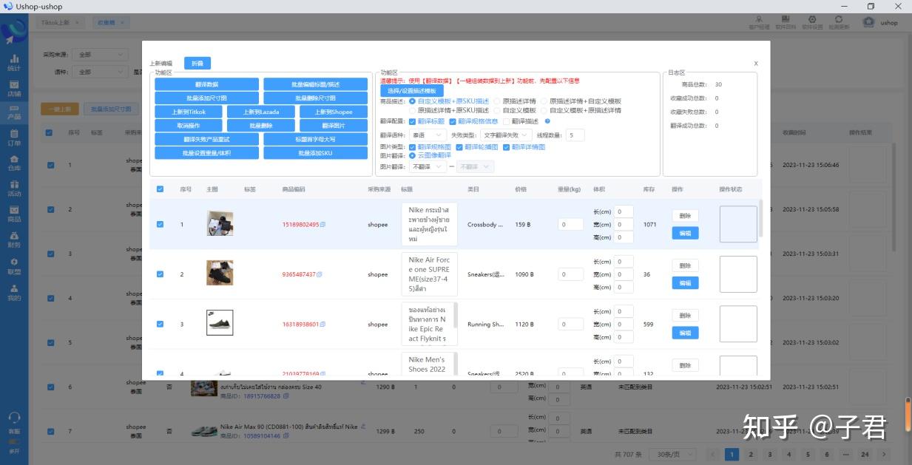Screen dimensions: 912x465
Task: Click the 线程数量 input field
Action: [x=575, y=135]
